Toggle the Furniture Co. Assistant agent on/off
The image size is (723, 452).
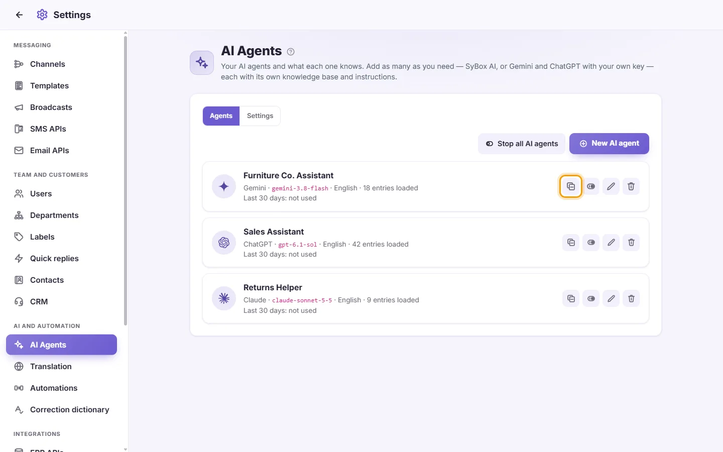tap(591, 186)
